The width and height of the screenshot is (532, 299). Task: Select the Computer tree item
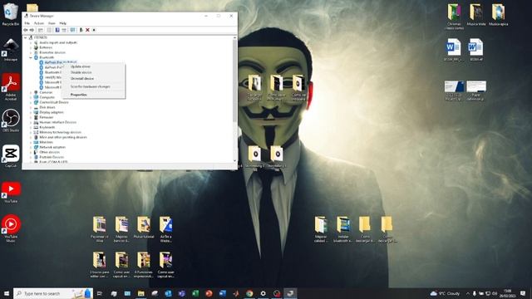(x=47, y=97)
